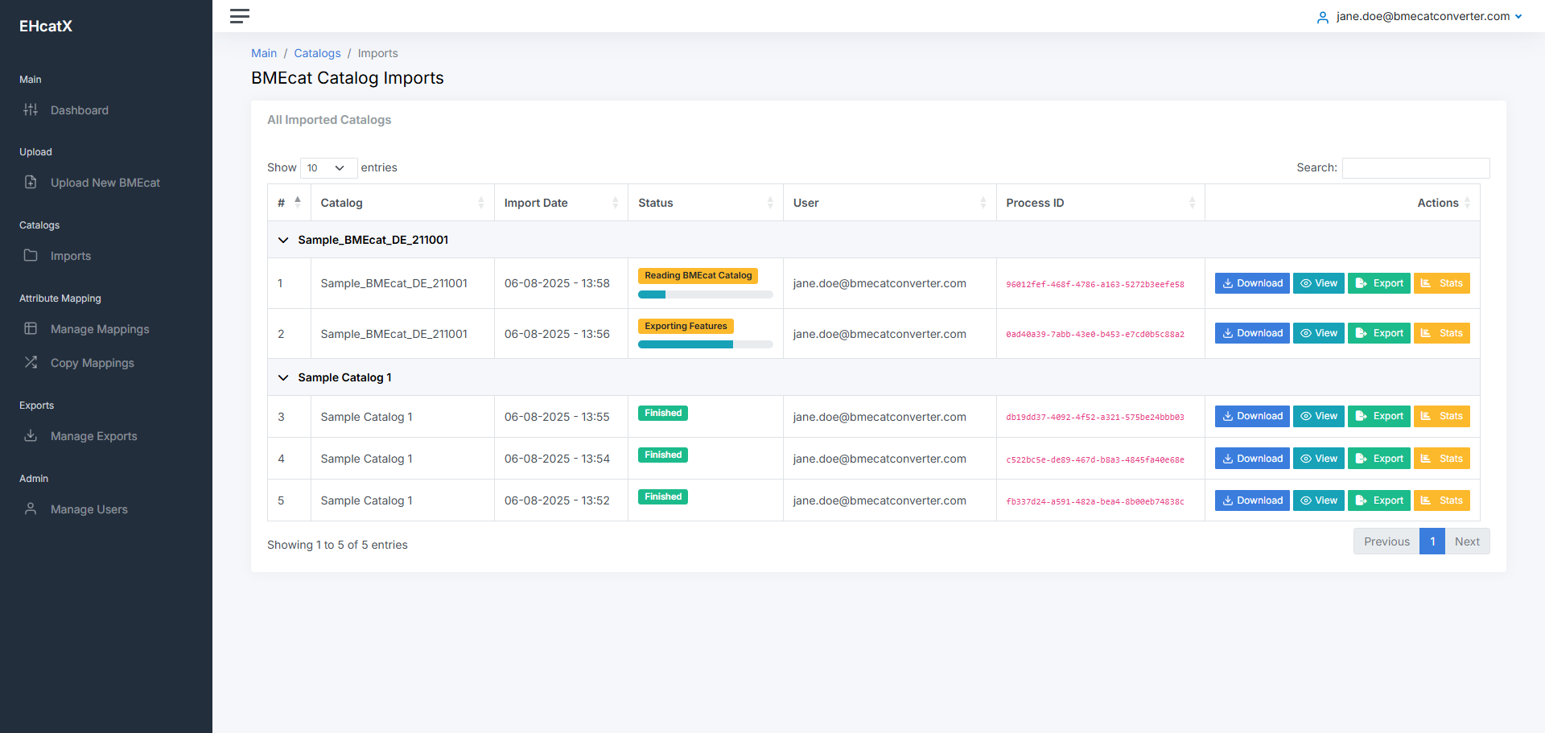Collapse the Sample_BMEcat_DE_211001 group
Viewport: 1545px width, 733px height.
point(283,240)
